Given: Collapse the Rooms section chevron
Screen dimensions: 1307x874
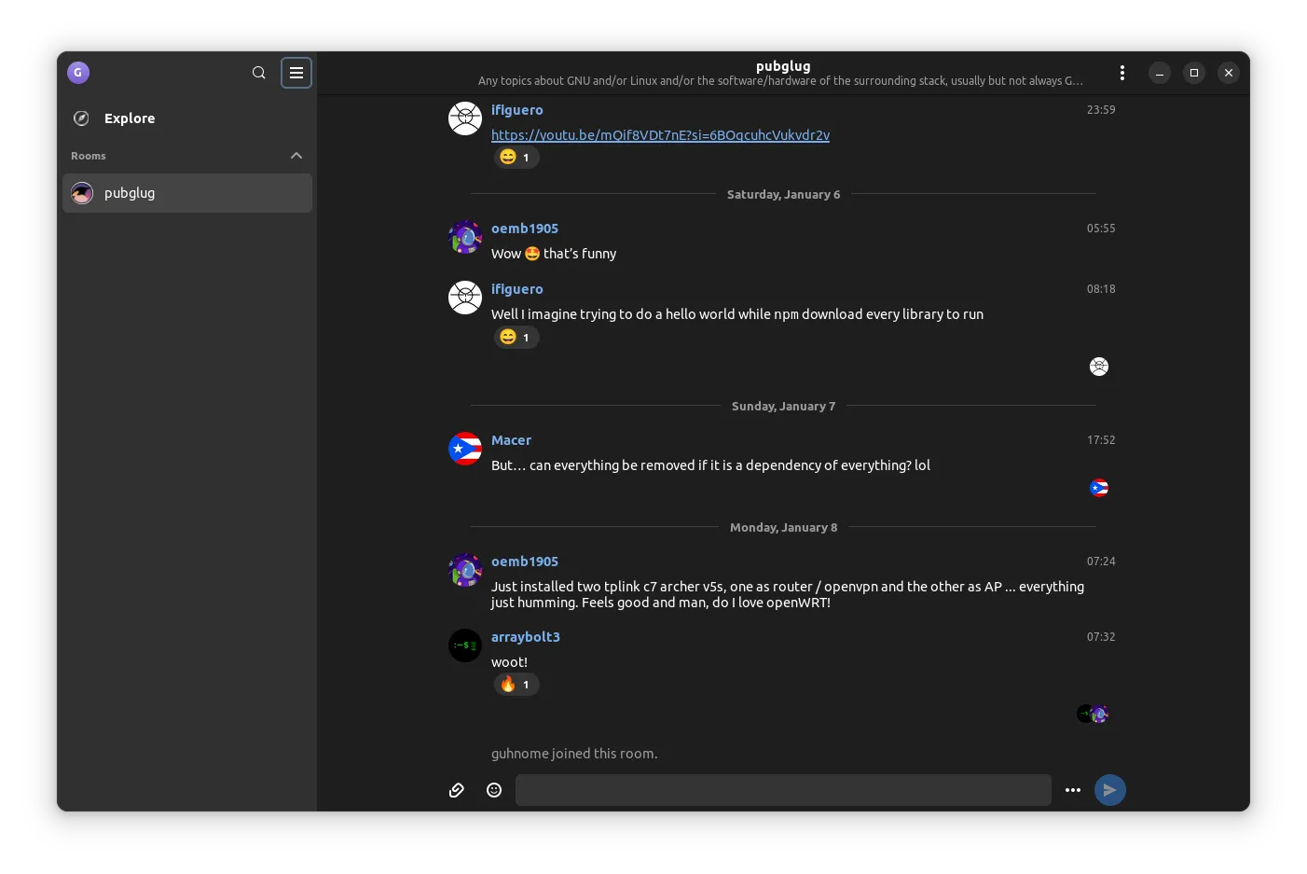Looking at the screenshot, I should point(296,156).
